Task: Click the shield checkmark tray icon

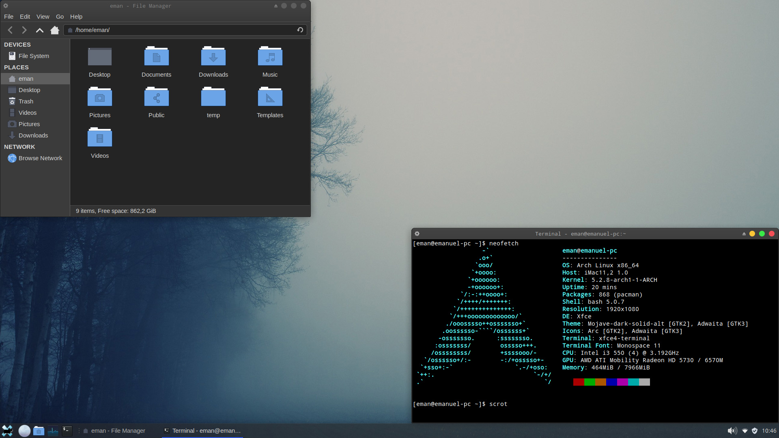Action: click(755, 431)
